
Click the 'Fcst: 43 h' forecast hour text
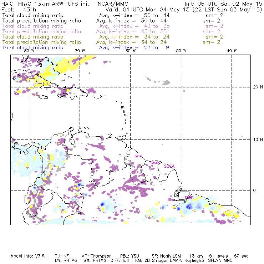coord(19,9)
